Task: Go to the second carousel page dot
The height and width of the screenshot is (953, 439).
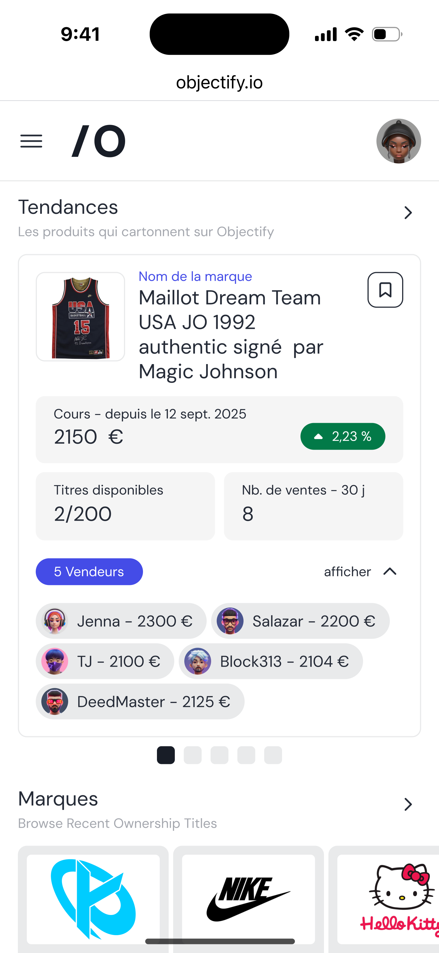Action: point(192,755)
